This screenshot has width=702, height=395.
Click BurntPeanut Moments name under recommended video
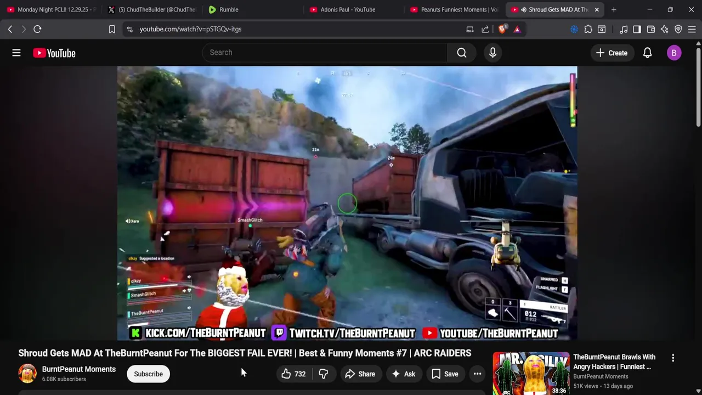click(x=601, y=376)
